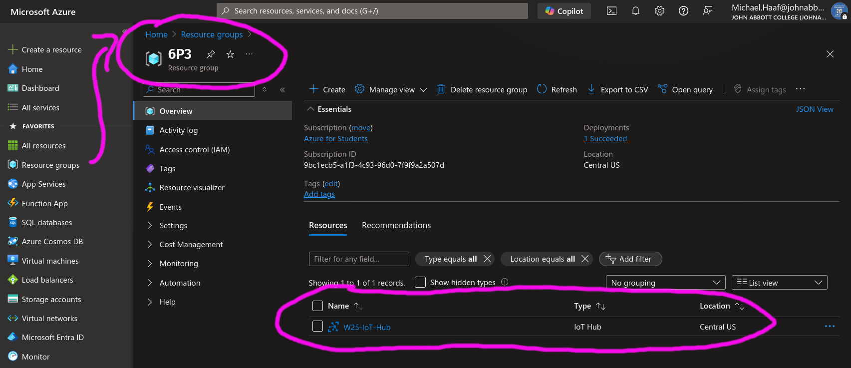Collapse the Essentials section
This screenshot has height=368, width=851.
[311, 109]
